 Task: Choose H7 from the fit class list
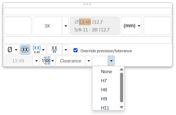click(x=104, y=81)
